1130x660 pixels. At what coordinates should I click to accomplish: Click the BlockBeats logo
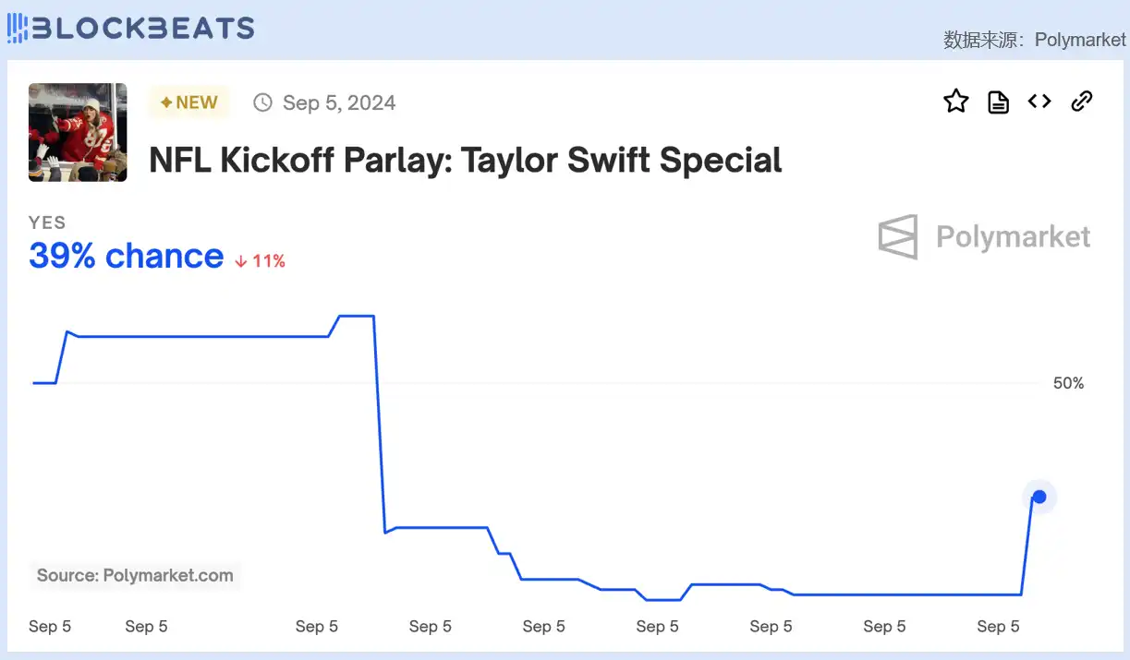(130, 28)
